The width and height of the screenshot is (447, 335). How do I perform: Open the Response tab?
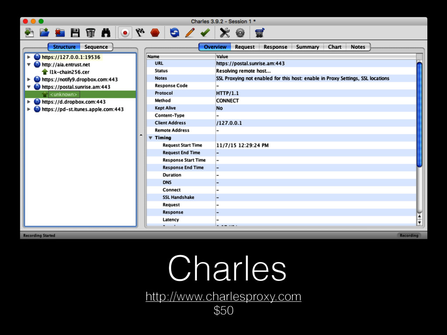[275, 47]
